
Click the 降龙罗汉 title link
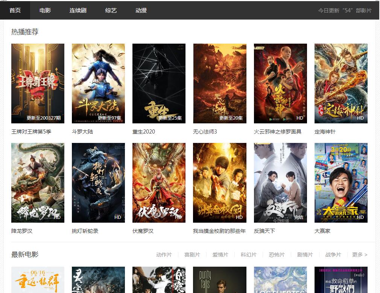pos(22,231)
